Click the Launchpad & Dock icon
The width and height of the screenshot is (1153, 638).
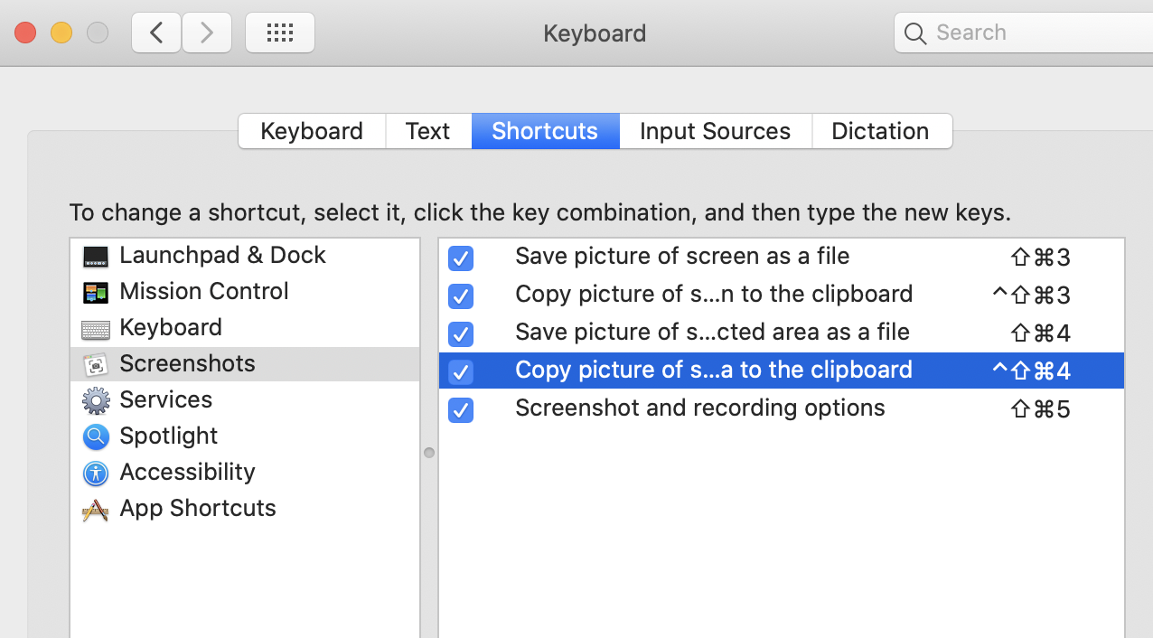[x=96, y=257]
